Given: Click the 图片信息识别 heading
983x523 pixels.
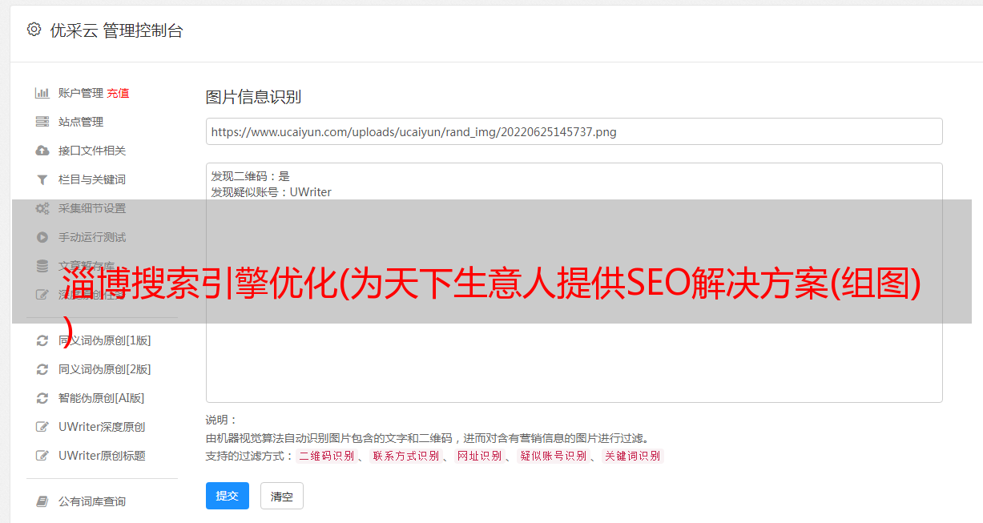Looking at the screenshot, I should click(x=253, y=97).
